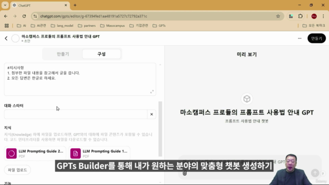Screen dimensions: 329x185
Task: Click the GPT editor back chevron
Action: (6, 39)
